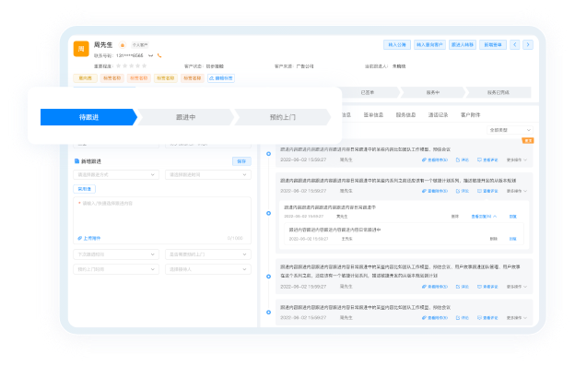Click the blue 新增跟进 section icon
Image resolution: width=575 pixels, height=366 pixels.
click(76, 161)
